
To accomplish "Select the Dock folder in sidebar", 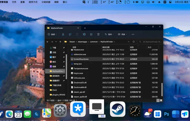I will 54,90.
